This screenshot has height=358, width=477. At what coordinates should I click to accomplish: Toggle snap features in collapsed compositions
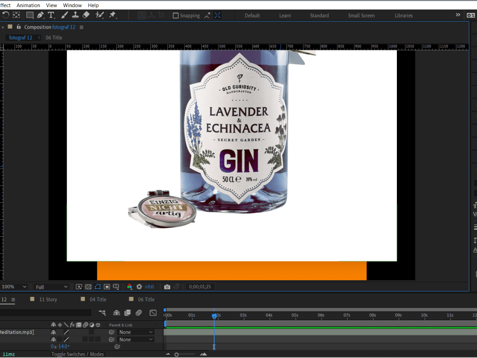coord(218,15)
